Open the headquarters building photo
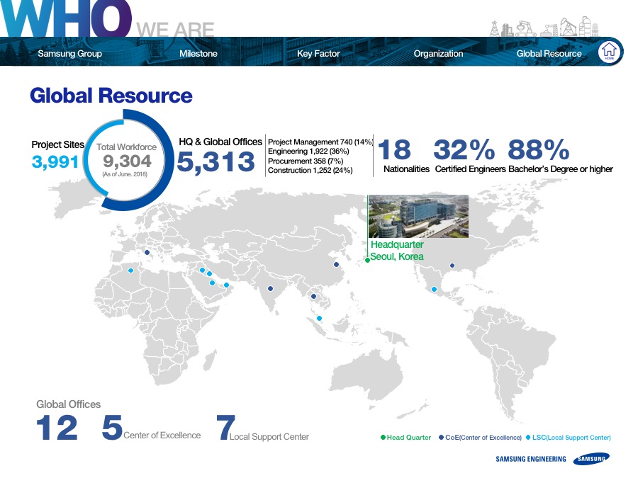Viewport: 638px width, 478px height. (x=418, y=216)
